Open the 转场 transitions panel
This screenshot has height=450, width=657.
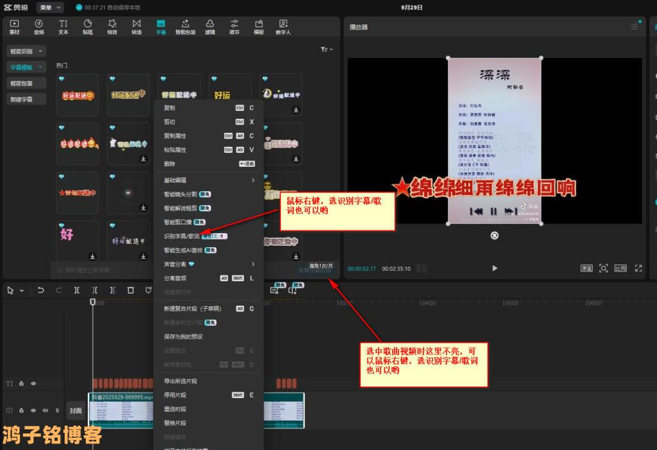tap(137, 26)
